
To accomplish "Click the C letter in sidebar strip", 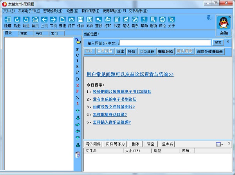I will [77, 55].
